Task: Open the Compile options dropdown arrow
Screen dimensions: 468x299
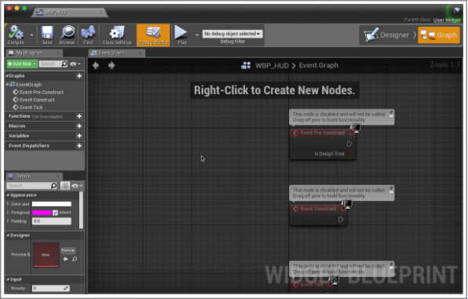Action: [31, 35]
